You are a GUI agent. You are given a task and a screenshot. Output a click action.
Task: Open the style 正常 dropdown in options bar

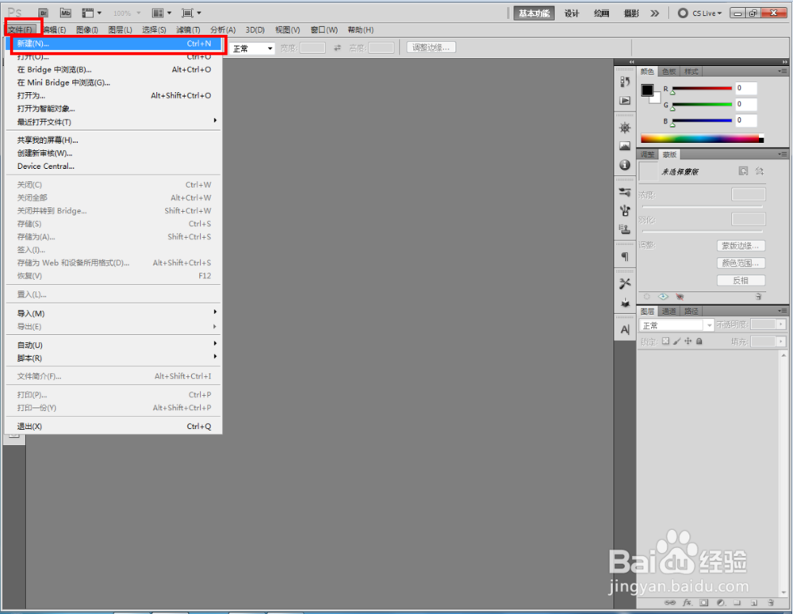pos(252,48)
